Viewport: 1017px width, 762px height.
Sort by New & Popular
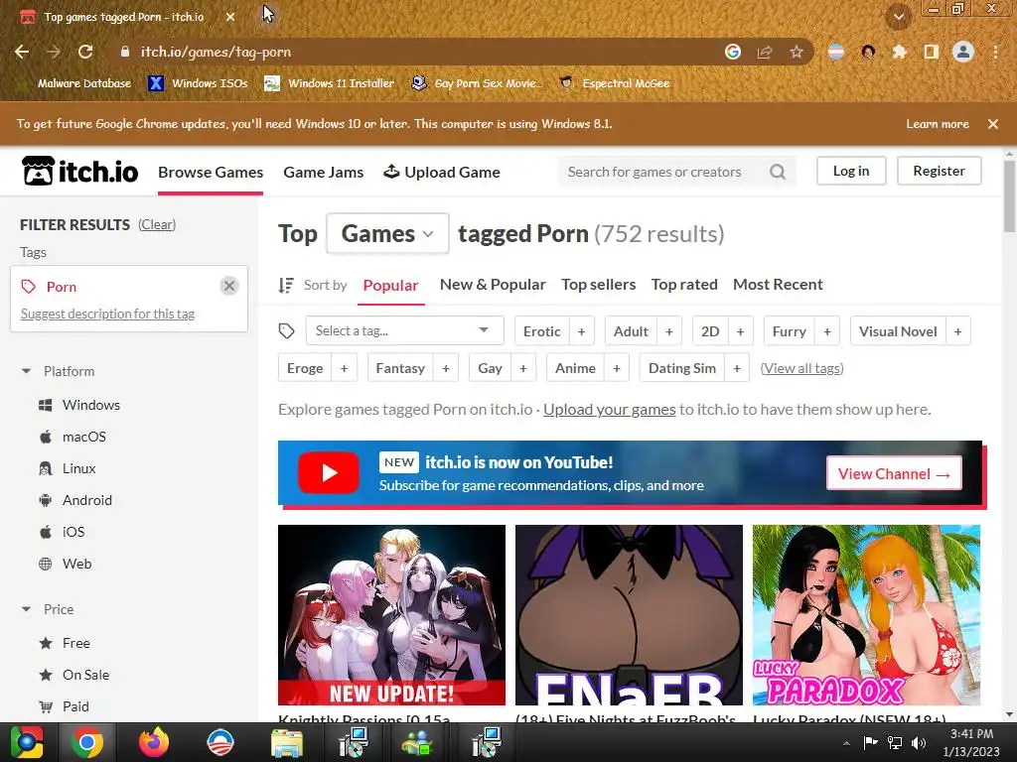point(493,285)
